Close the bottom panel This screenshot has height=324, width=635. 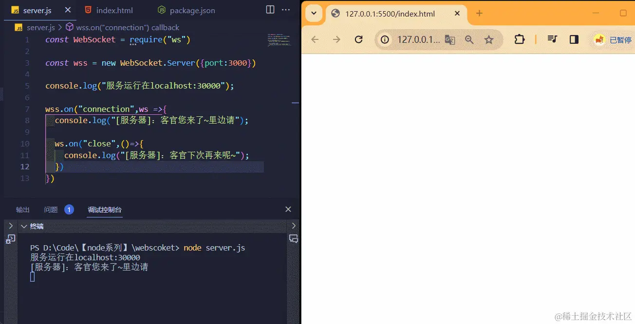(x=288, y=209)
